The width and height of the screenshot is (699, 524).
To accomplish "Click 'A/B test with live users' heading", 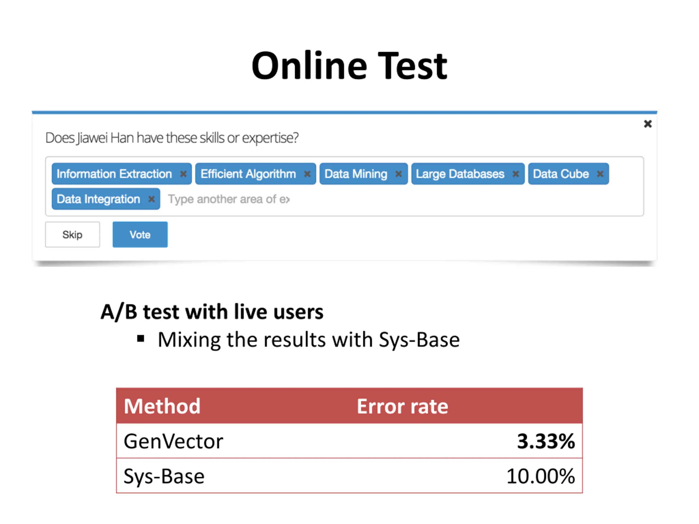I will pos(212,312).
